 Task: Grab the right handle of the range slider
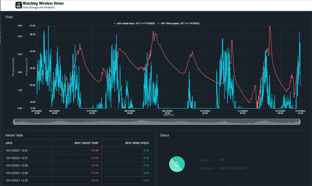(300, 122)
